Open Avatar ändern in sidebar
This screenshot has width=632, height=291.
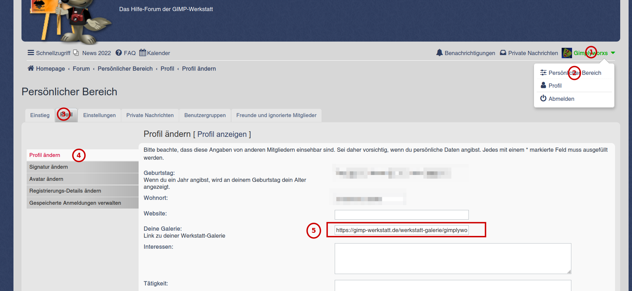pos(82,179)
